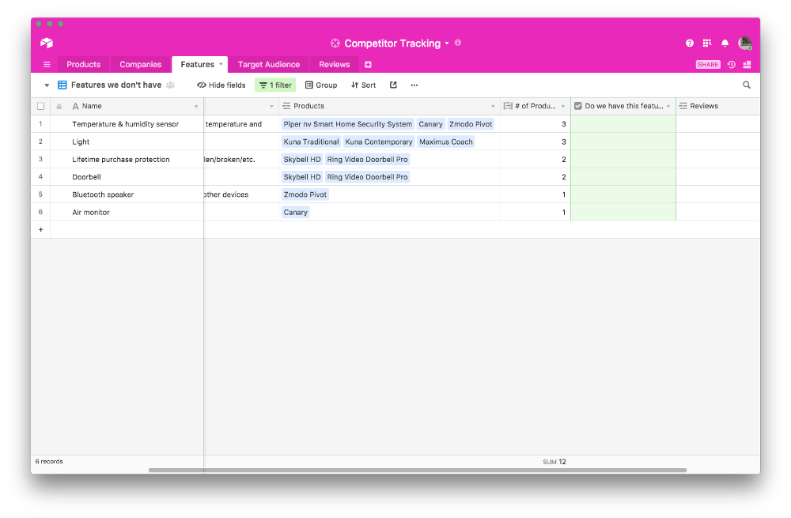Open the Products column dropdown arrow
791x518 pixels.
click(x=493, y=107)
